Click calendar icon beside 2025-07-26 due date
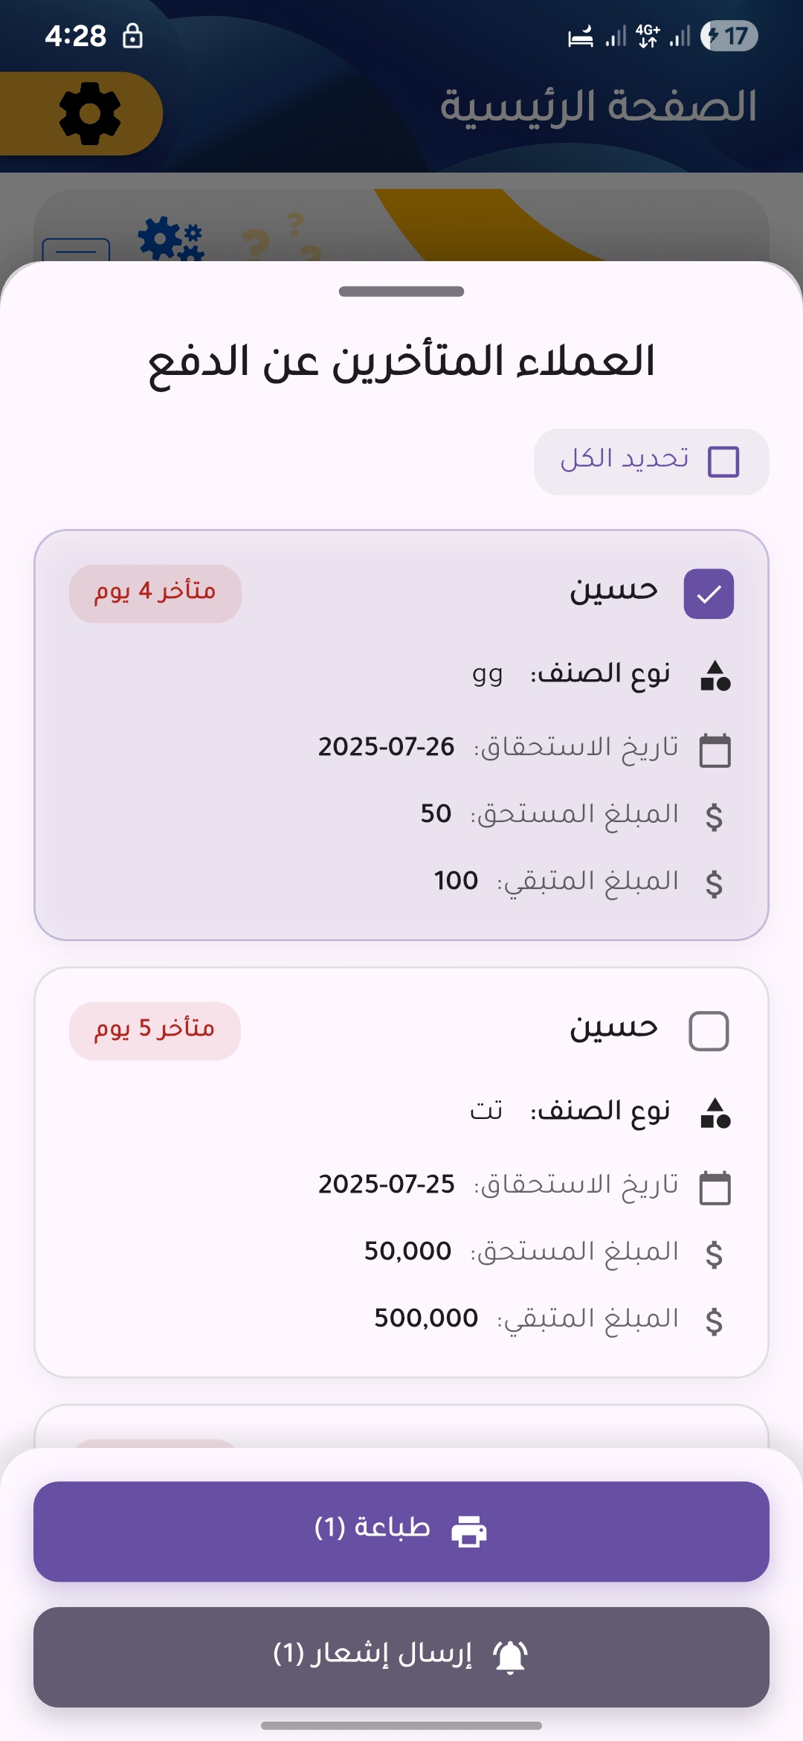Screen dimensions: 803x1741 [x=715, y=749]
